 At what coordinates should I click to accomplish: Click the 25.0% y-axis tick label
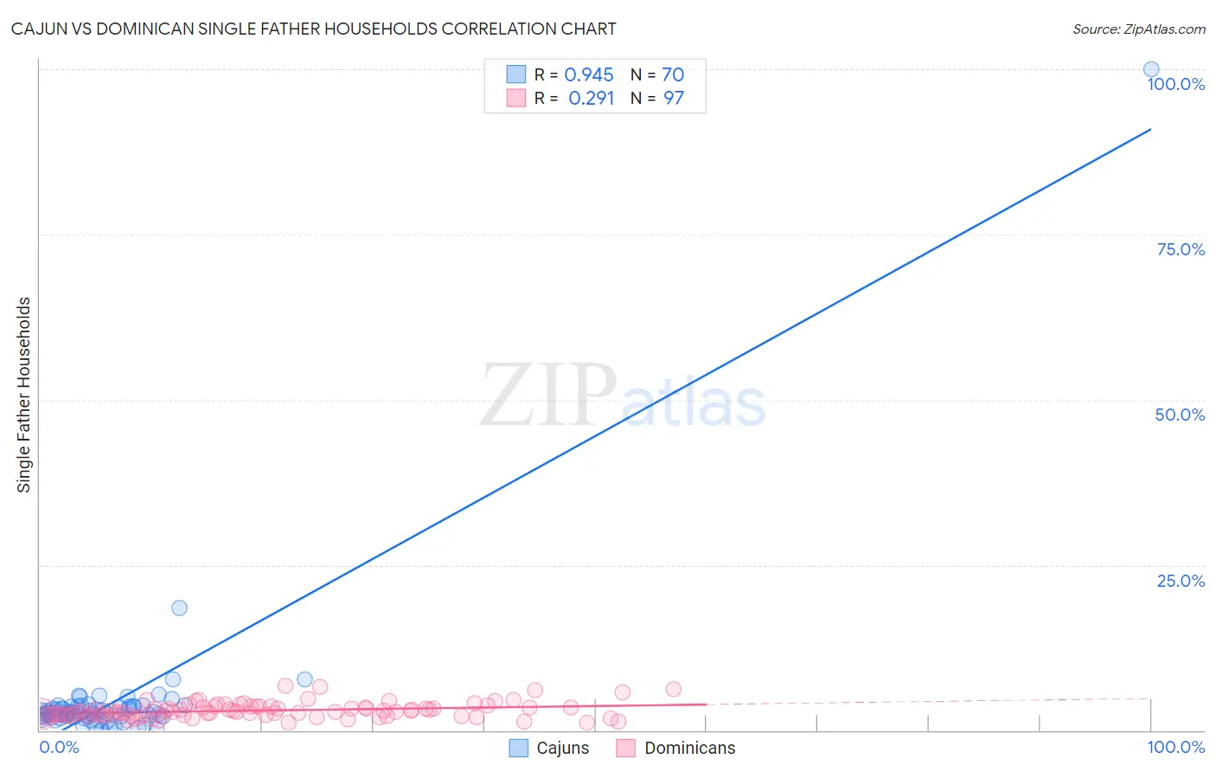click(x=1181, y=581)
